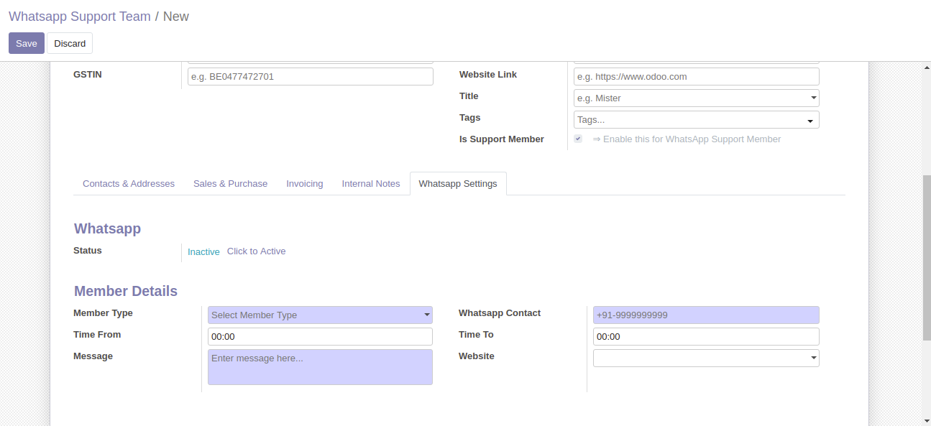Click the Website Link field
The width and height of the screenshot is (931, 426).
(696, 77)
